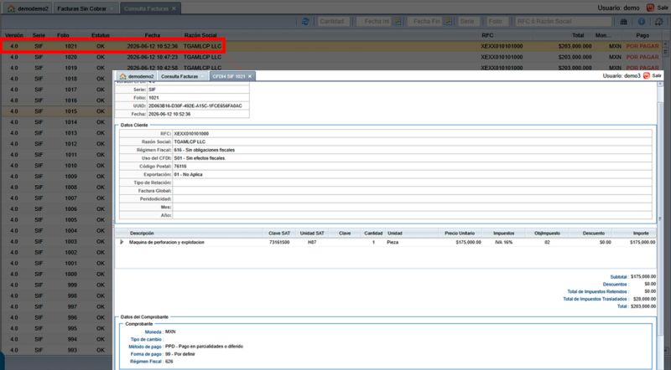The width and height of the screenshot is (671, 370).
Task: Click the IVA 16% tax cell
Action: click(x=504, y=242)
